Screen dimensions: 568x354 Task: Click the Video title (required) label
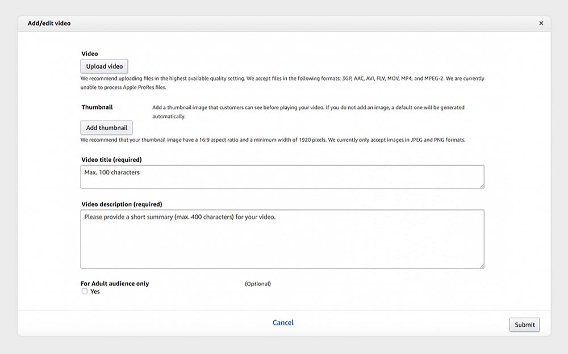(x=111, y=160)
